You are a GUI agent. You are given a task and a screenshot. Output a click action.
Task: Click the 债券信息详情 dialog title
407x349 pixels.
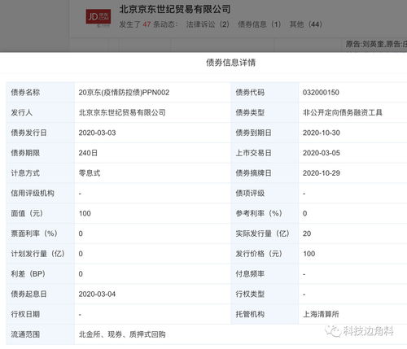pos(230,63)
